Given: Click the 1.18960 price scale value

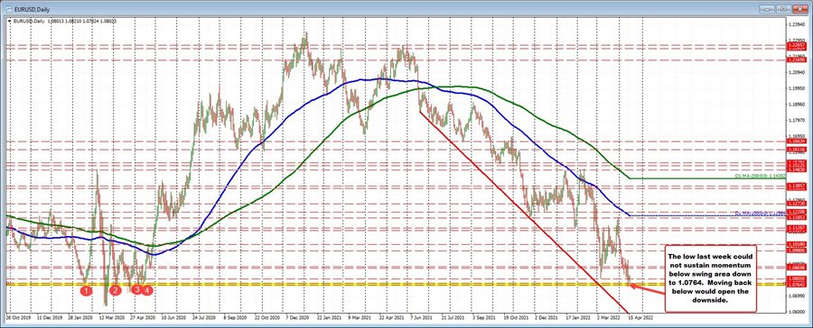Looking at the screenshot, I should click(797, 105).
